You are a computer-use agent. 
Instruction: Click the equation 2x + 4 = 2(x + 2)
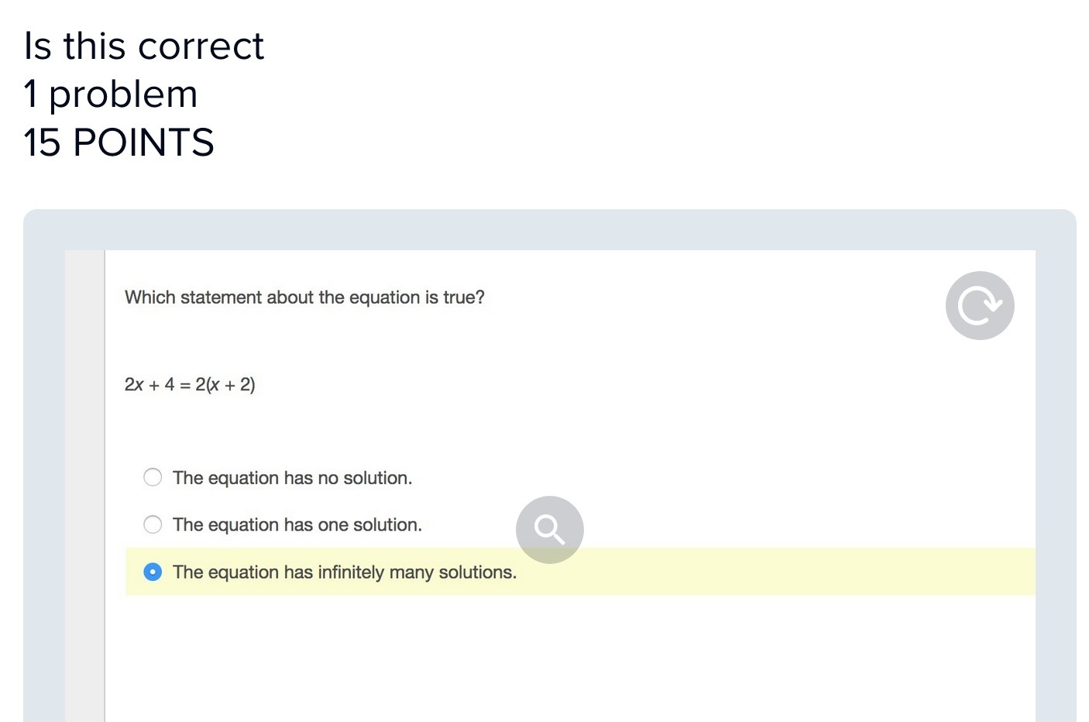tap(190, 385)
